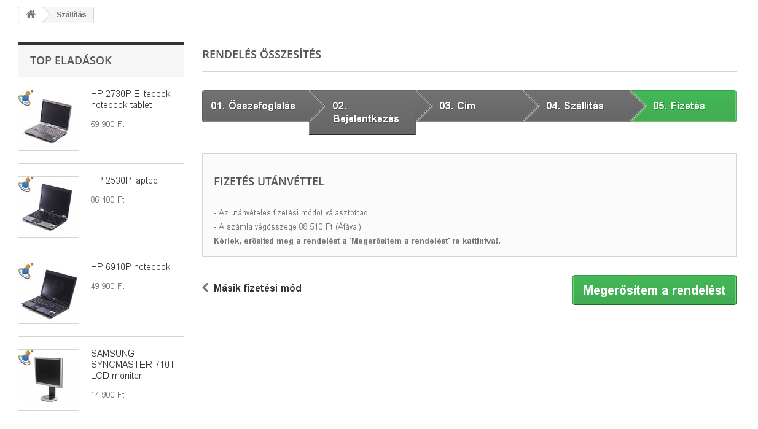Screen dimensions: 758x429
Task: Choose Másik fizetési mód link
Action: (x=257, y=288)
